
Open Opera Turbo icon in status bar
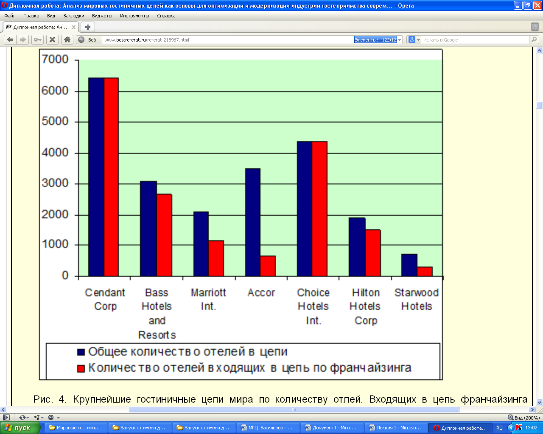tap(51, 417)
